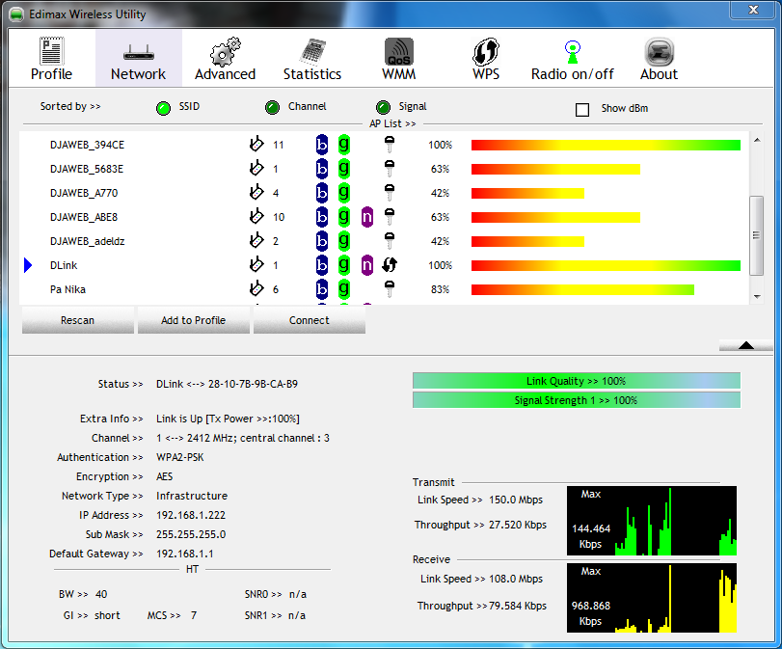Click the Link Quality 100% bar
Image resolution: width=782 pixels, height=649 pixels.
point(576,381)
